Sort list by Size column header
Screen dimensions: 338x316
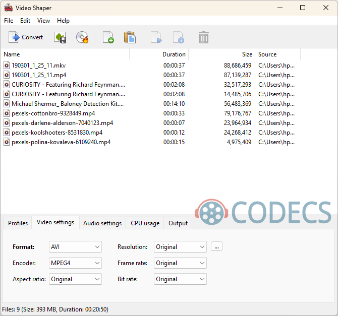(x=222, y=54)
